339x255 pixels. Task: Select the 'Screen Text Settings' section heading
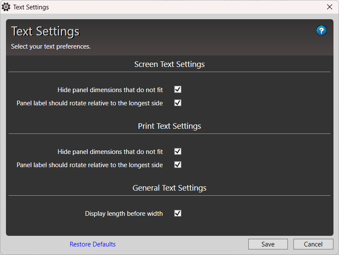coord(169,64)
